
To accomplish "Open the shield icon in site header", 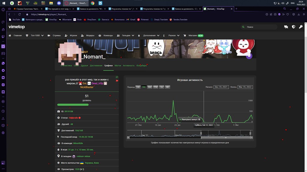I will click(293, 27).
